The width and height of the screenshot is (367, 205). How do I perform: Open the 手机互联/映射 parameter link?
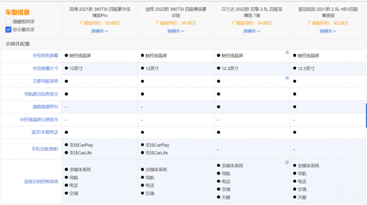point(44,149)
